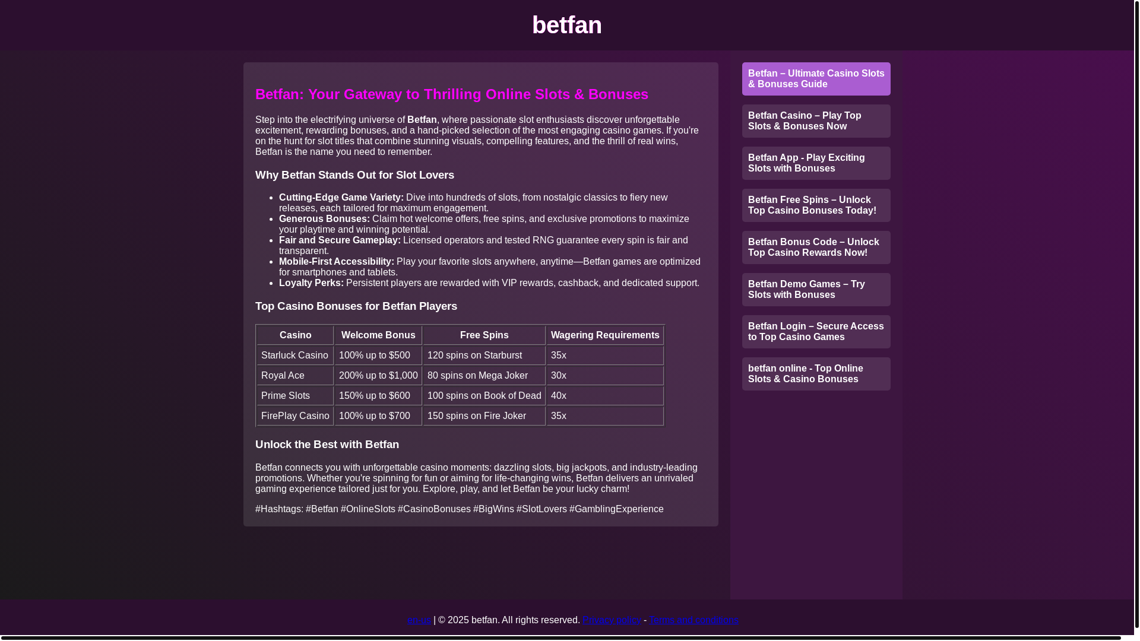Screen dimensions: 1140x641
Task: Click 'Fair and Secure Gameplay:' bullet label
Action: click(340, 240)
